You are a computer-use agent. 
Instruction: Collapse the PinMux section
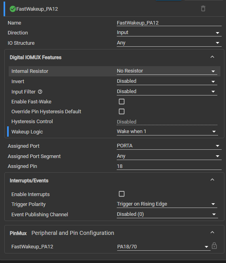[212, 233]
